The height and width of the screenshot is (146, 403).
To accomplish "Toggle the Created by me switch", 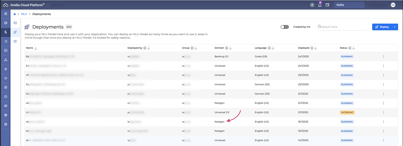I will click(x=284, y=27).
